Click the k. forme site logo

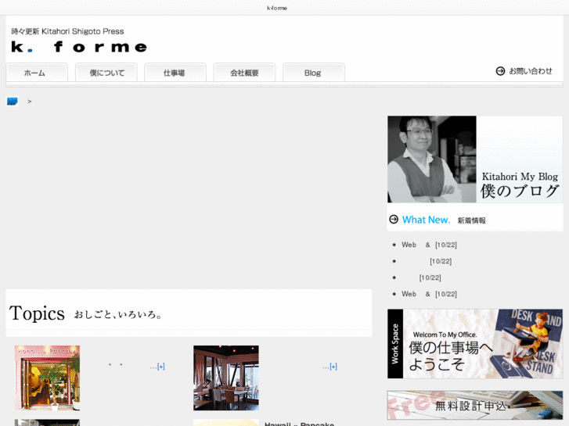(x=79, y=47)
